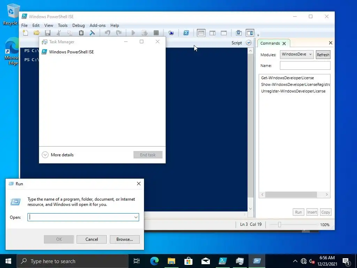
Task: Open toolbar overflow options arrow
Action: (258, 35)
